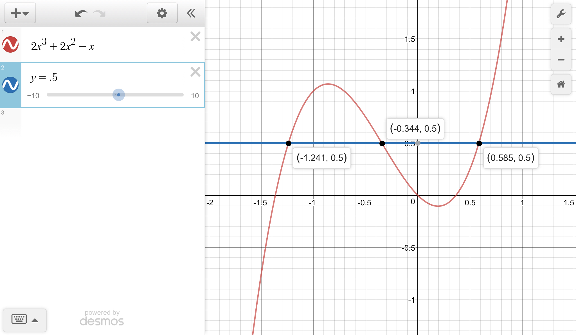
Task: Open the expression list settings gear
Action: point(162,13)
